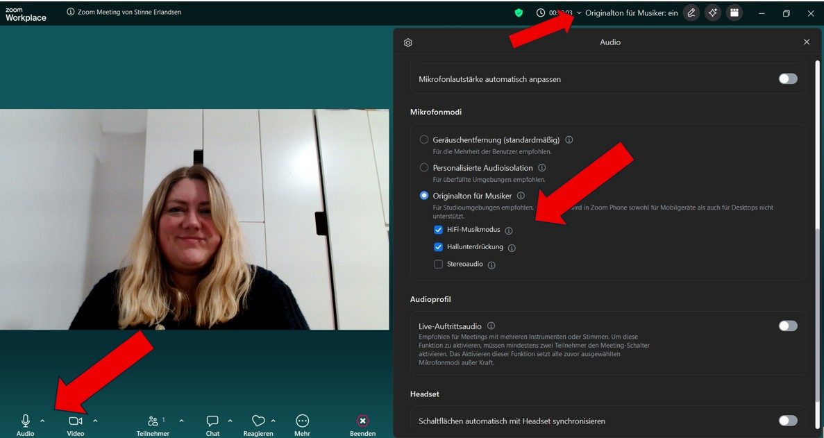Close the Audio settings panel

coord(807,42)
